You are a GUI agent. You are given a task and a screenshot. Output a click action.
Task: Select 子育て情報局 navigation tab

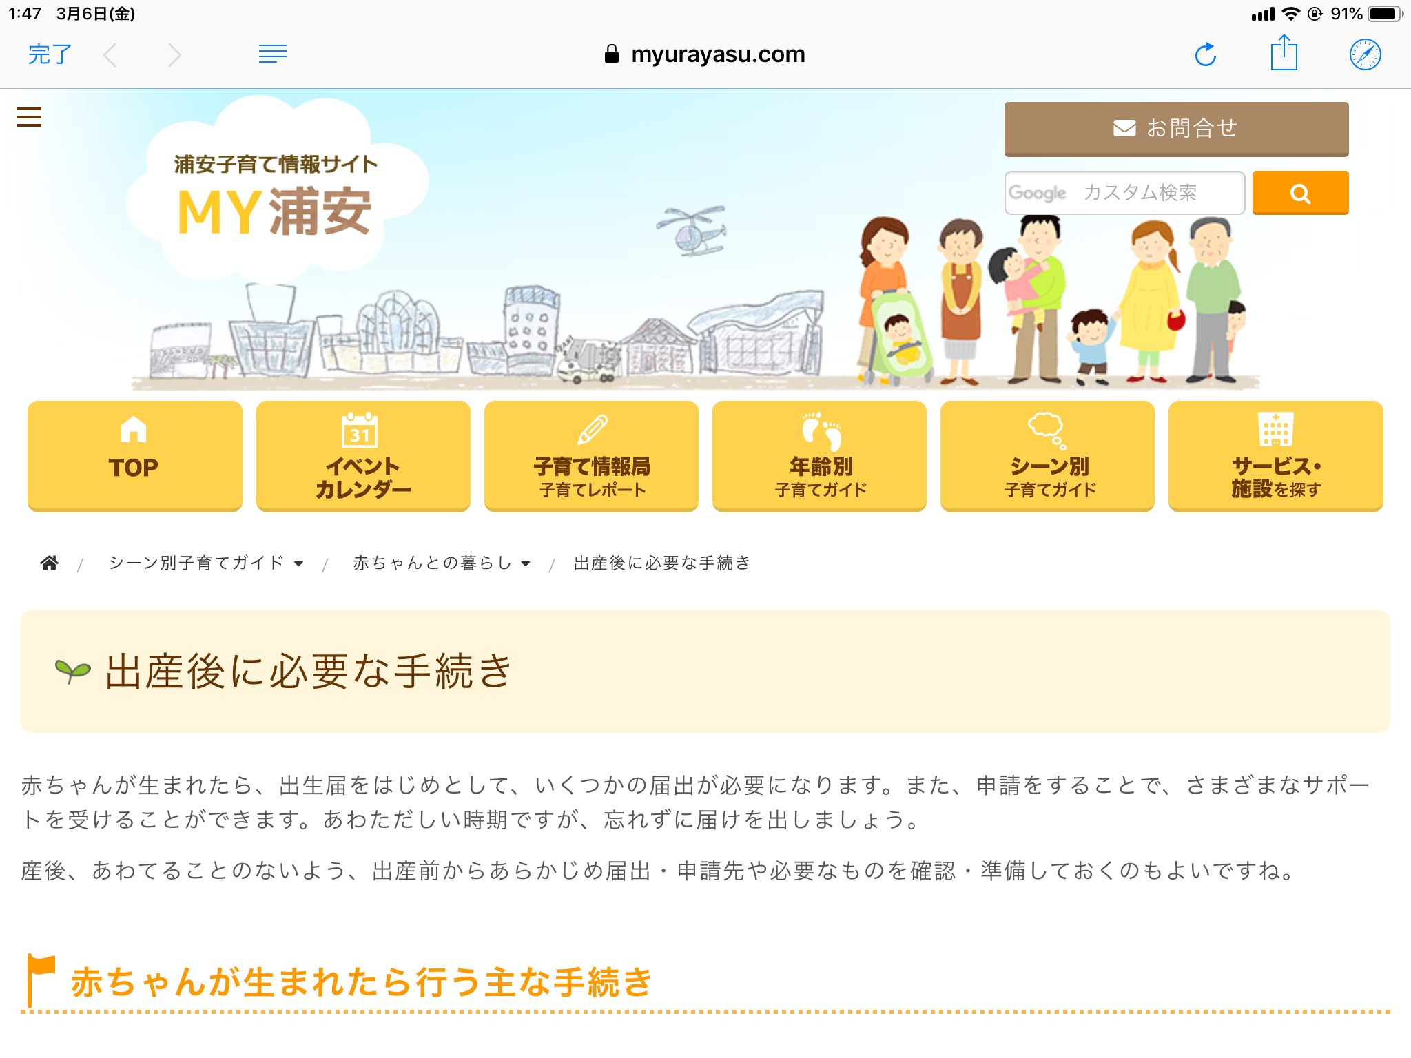[591, 455]
